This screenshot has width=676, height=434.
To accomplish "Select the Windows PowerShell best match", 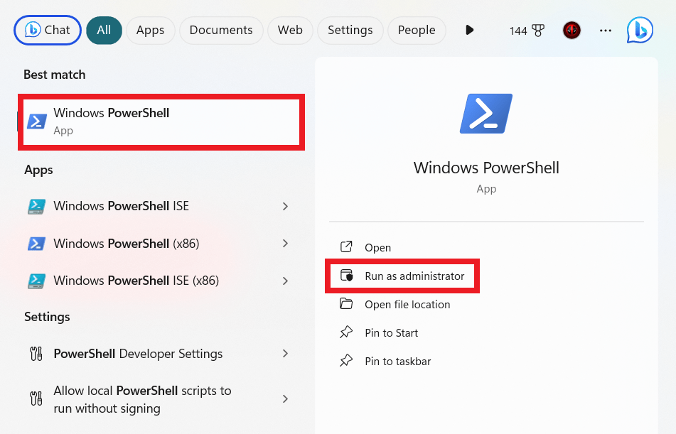I will pos(161,122).
